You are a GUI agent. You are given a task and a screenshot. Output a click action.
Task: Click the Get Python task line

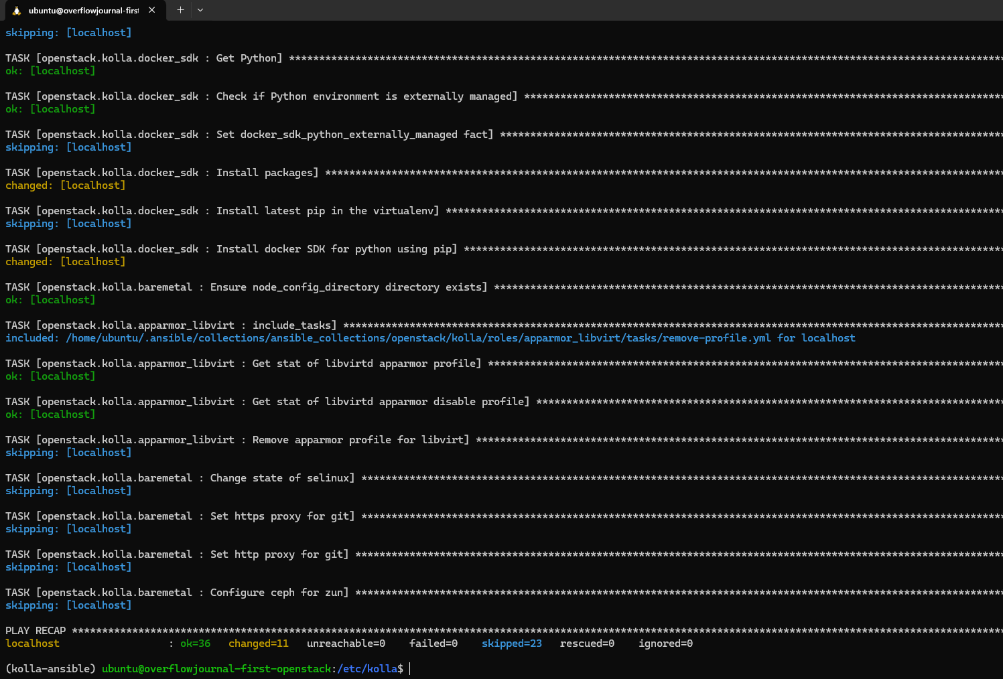tap(504, 58)
